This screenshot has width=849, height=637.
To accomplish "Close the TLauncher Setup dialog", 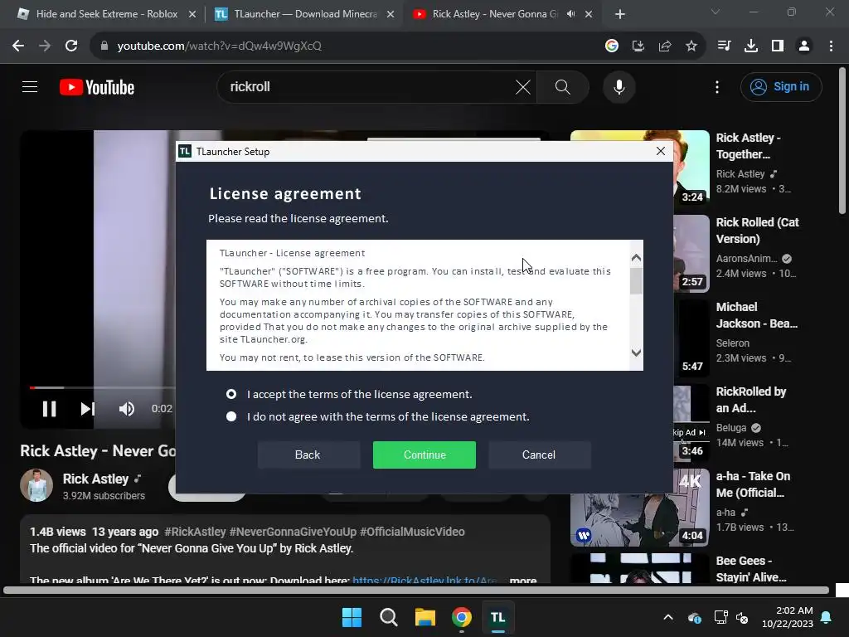I will click(x=660, y=151).
